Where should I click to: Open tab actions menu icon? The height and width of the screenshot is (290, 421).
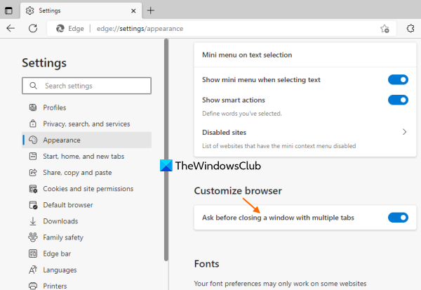coord(8,11)
